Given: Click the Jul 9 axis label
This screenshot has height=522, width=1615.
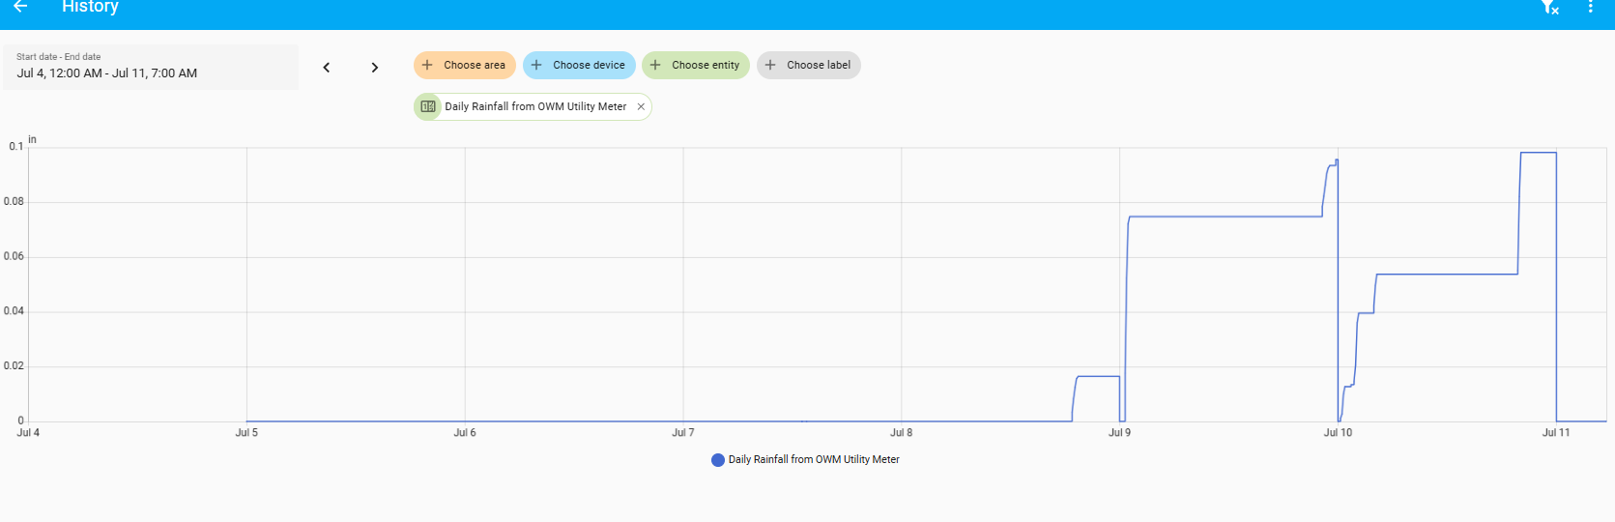Looking at the screenshot, I should pos(1119,433).
